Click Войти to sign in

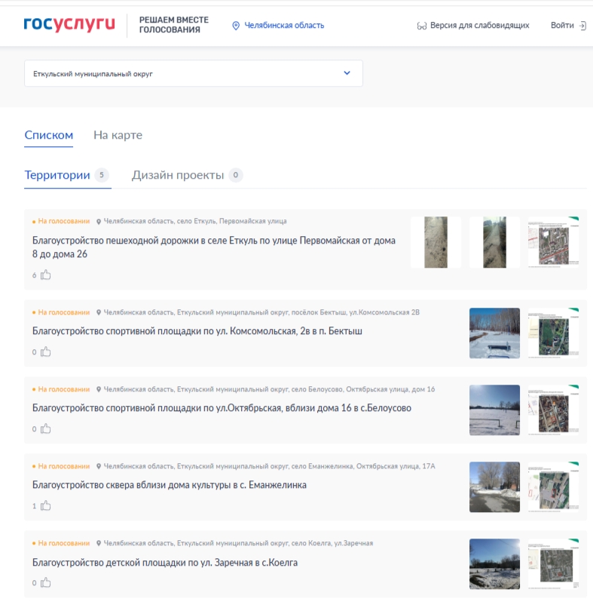(562, 26)
